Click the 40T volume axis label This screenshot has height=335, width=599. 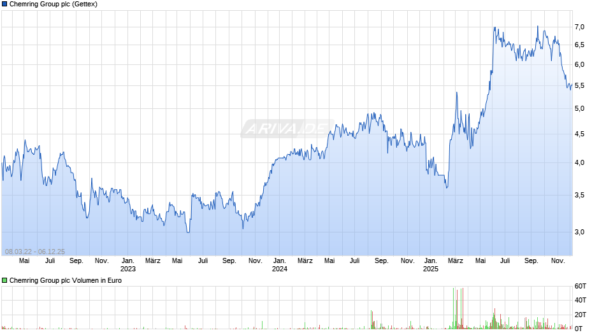pos(581,300)
